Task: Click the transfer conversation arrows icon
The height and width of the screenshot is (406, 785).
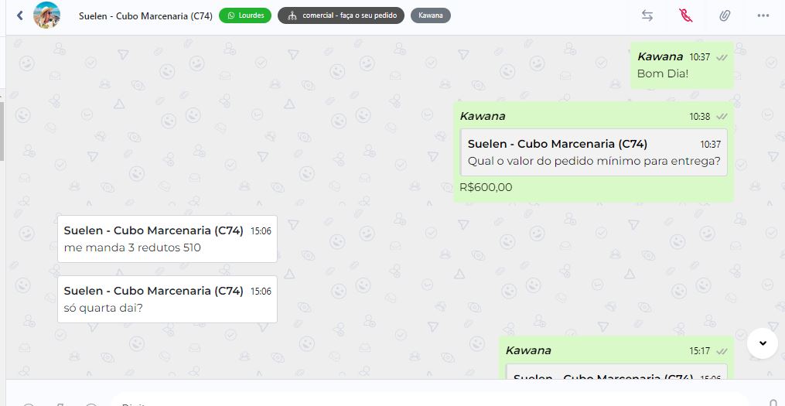Action: [647, 15]
